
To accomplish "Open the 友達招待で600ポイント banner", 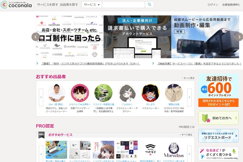I will [218, 90].
